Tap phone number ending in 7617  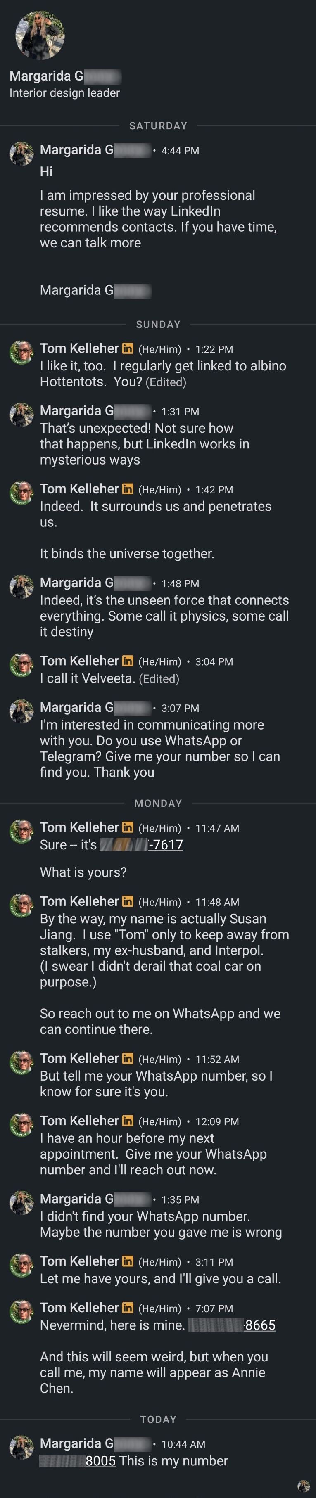[141, 845]
